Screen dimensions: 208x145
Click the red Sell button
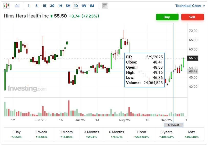click(192, 17)
